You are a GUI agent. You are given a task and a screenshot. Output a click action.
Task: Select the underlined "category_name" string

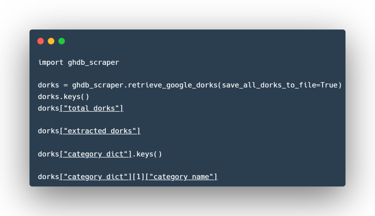point(181,177)
